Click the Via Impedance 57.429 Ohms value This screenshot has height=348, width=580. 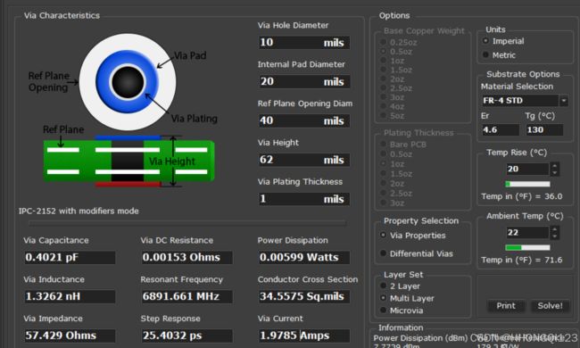click(x=70, y=336)
